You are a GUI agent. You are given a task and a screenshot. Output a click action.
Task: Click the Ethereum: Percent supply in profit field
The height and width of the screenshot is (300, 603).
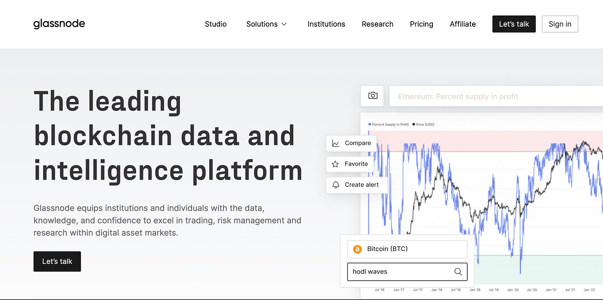coord(496,96)
